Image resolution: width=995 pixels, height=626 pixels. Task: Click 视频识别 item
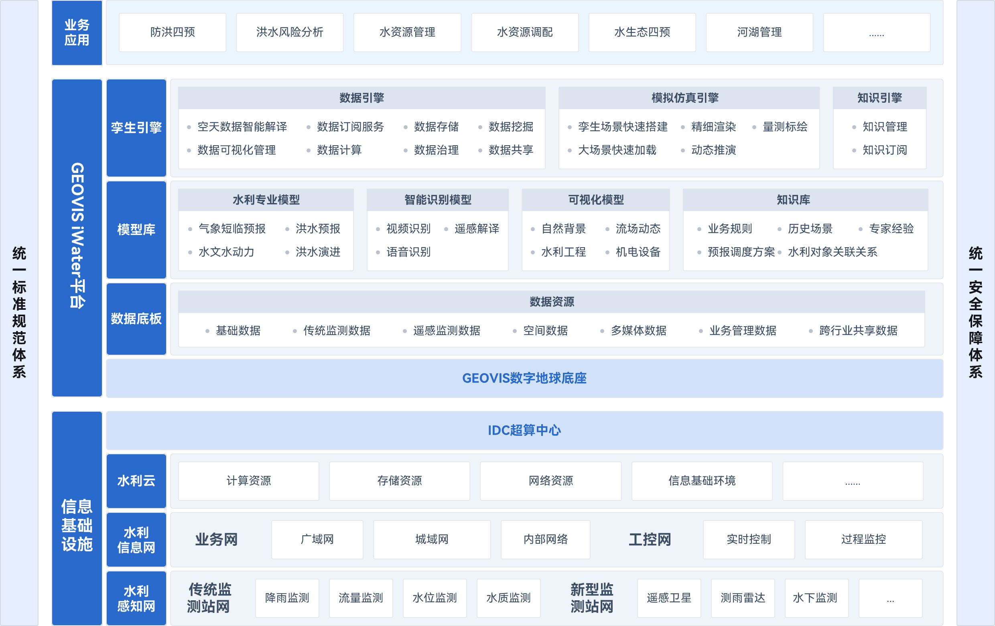point(408,228)
